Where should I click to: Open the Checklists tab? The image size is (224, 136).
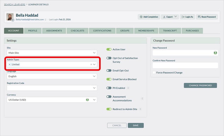point(77,31)
